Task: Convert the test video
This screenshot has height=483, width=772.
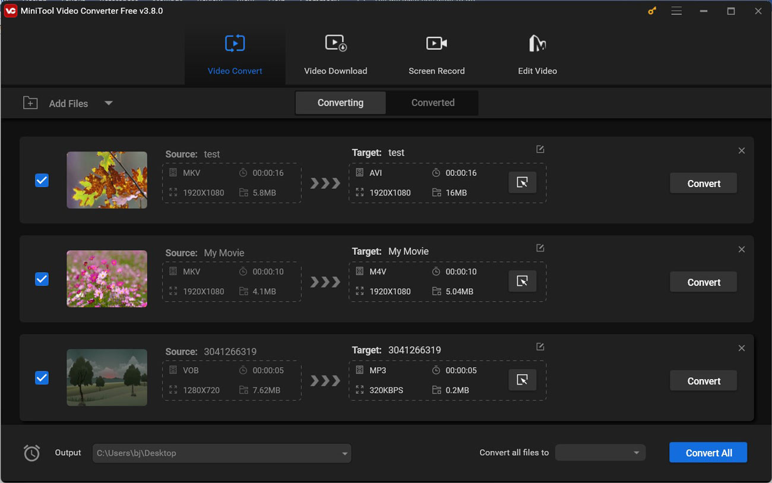Action: pyautogui.click(x=704, y=184)
